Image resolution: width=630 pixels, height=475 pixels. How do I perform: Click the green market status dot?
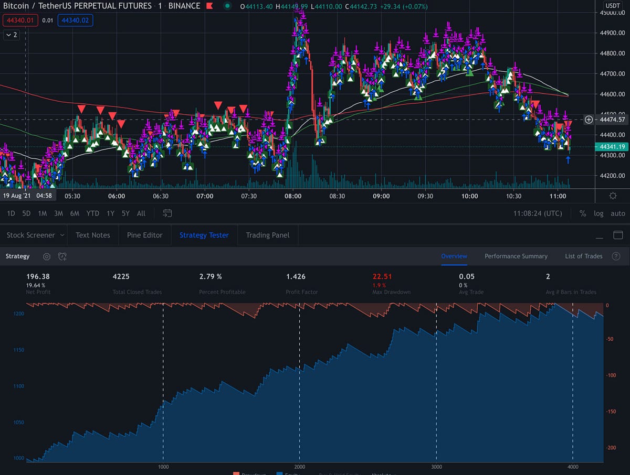[226, 6]
